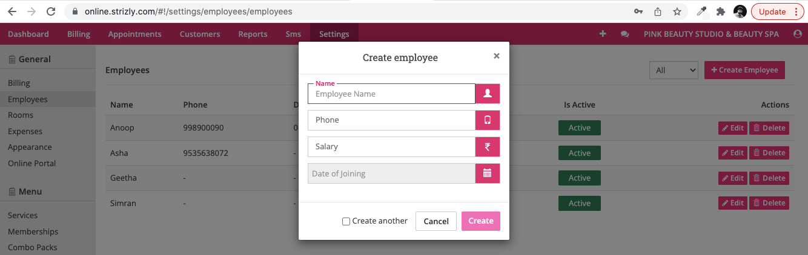Select Rooms in the General sidebar
This screenshot has width=808, height=255.
(21, 115)
